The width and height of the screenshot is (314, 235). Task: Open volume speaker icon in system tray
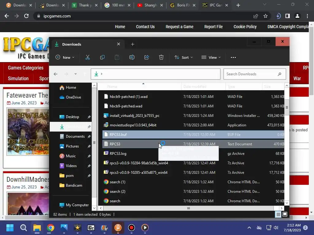click(276, 228)
